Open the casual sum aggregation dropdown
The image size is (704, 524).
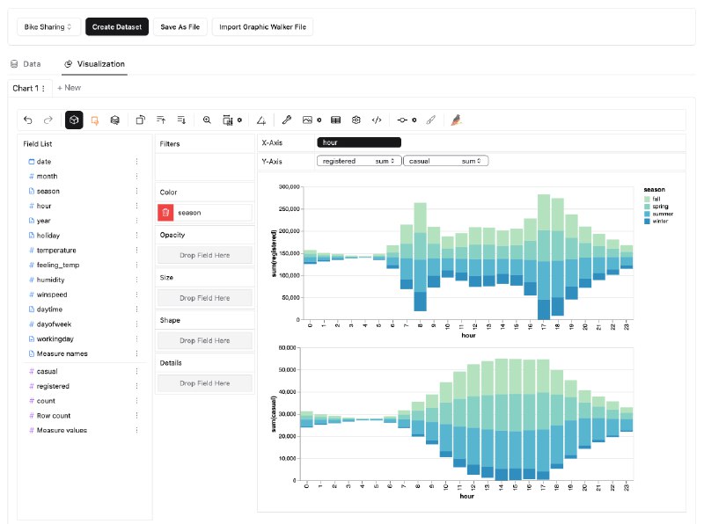pyautogui.click(x=472, y=161)
